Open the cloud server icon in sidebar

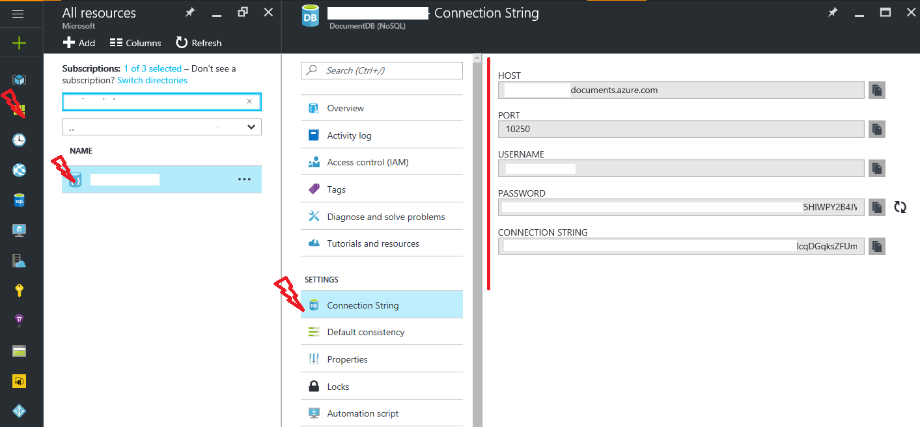coord(19,261)
